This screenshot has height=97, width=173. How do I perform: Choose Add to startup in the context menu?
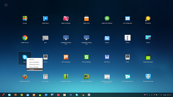click(x=35, y=67)
